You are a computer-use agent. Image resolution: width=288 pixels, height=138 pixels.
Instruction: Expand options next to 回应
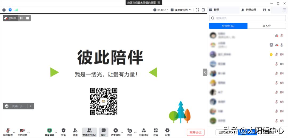(x=135, y=132)
